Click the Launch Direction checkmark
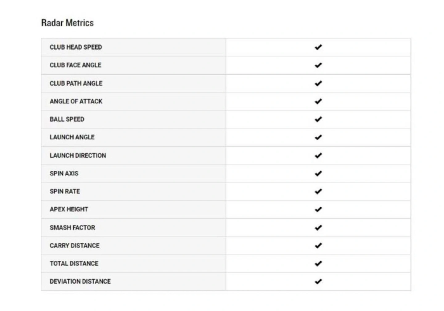 [318, 155]
